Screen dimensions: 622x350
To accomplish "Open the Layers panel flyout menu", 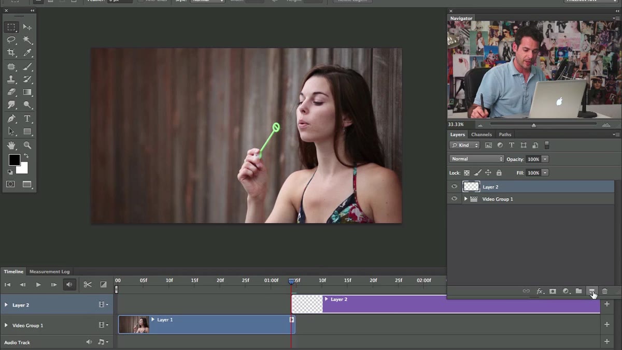I will point(615,135).
